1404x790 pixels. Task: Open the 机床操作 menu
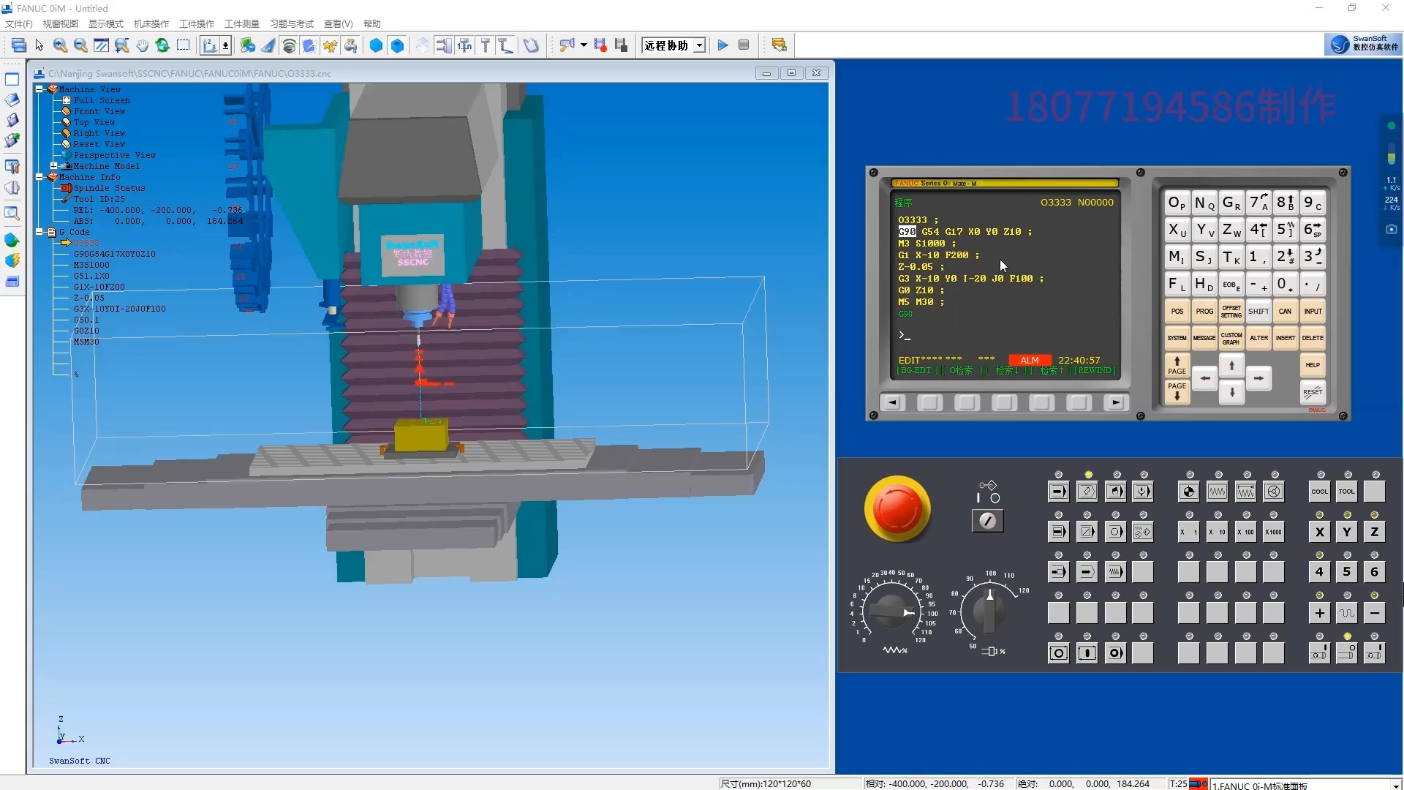pyautogui.click(x=151, y=24)
